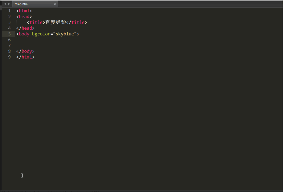The height and width of the screenshot is (192, 283).
Task: Place cursor in opening head tag
Action: click(x=24, y=17)
